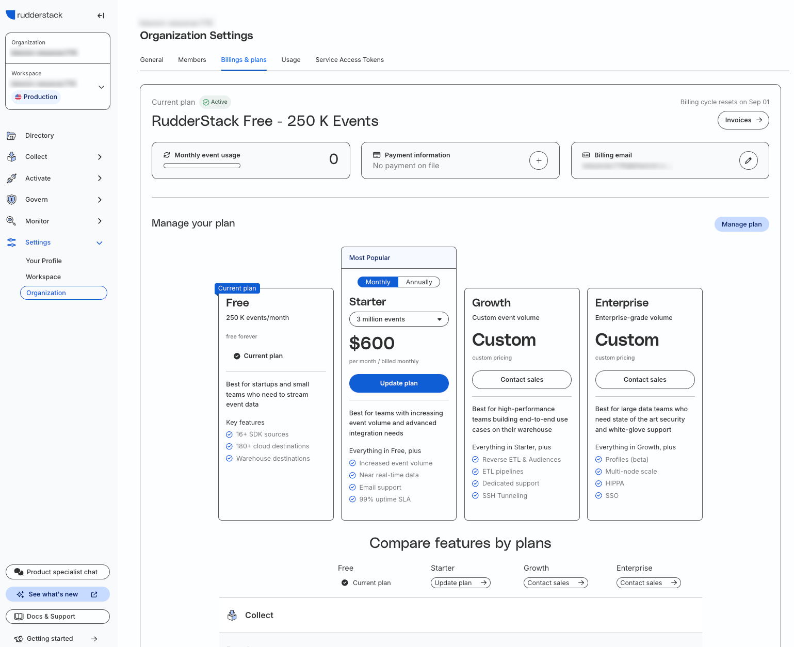
Task: Click the Production environment badge
Action: [x=36, y=97]
